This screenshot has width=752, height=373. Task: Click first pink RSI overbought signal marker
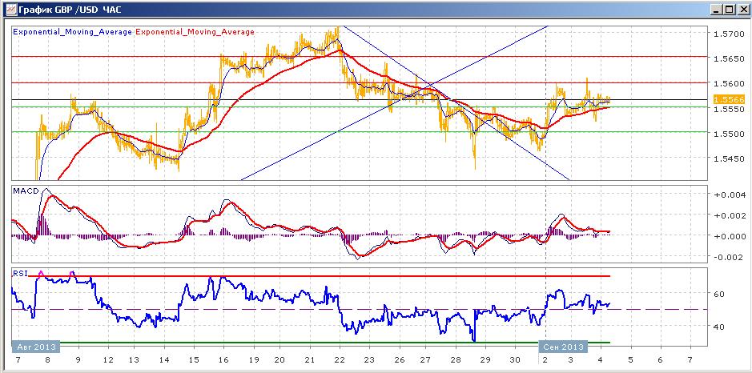[41, 274]
